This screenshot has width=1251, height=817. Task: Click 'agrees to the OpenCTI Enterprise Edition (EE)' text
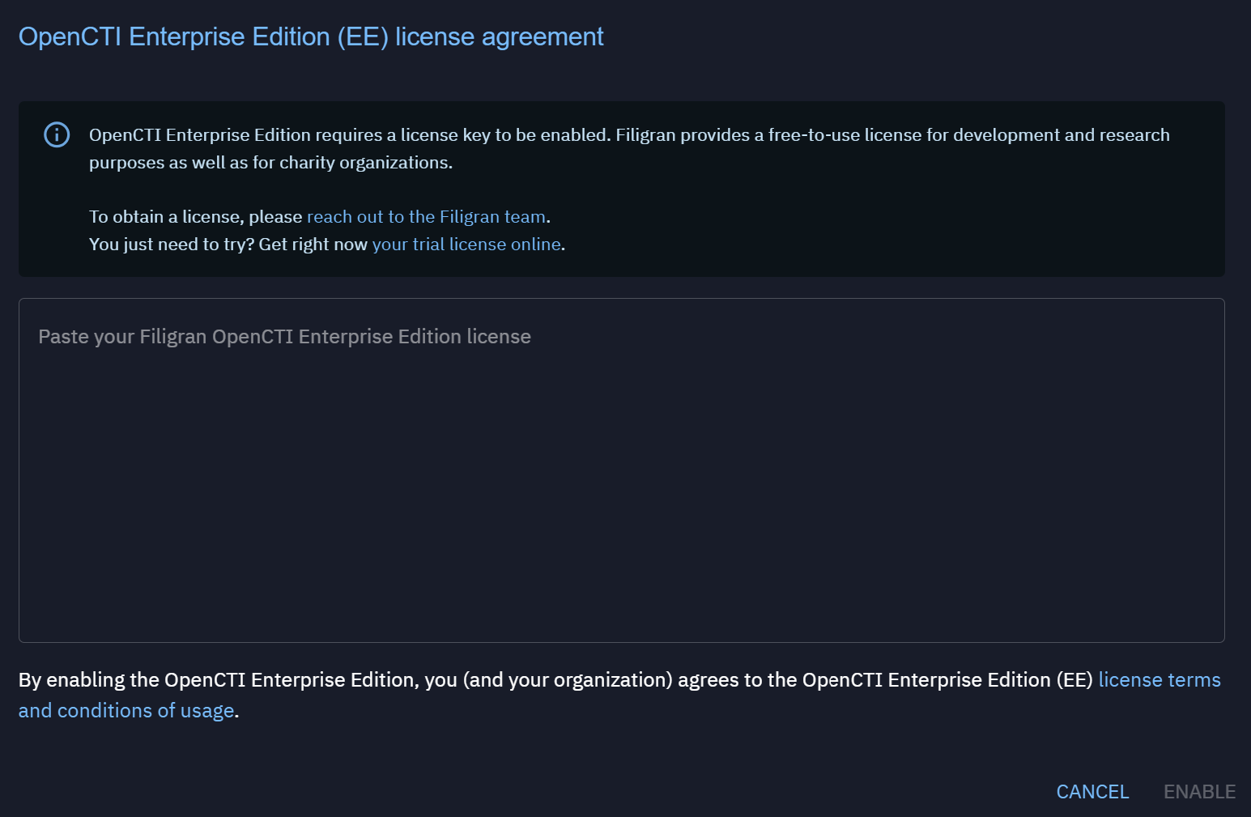click(x=885, y=680)
